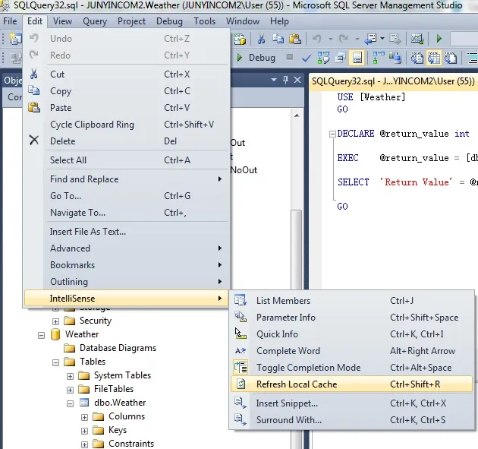Open a new Analysis Services XMLA query
Image resolution: width=478 pixels, height=449 pixels.
(x=240, y=39)
